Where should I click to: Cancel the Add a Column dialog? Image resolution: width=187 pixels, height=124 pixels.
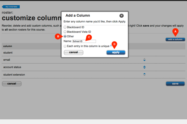(x=74, y=52)
